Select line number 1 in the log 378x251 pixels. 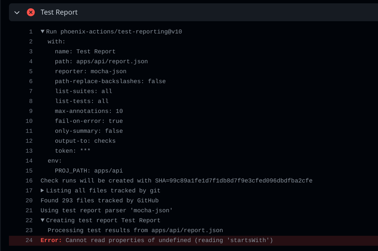31,31
